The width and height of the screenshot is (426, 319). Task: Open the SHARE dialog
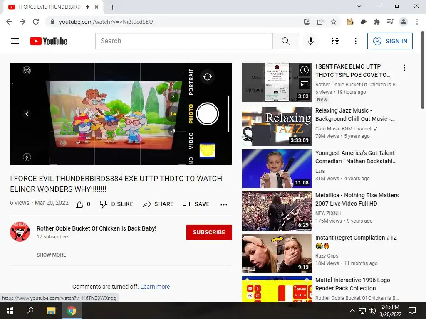coord(158,204)
